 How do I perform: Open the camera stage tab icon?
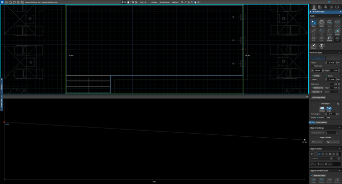[331, 7]
